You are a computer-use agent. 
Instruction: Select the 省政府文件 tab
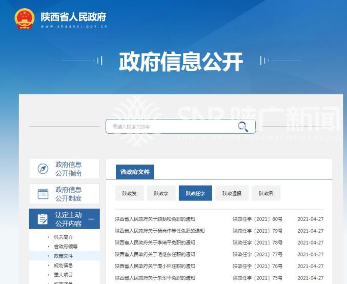[x=135, y=172]
